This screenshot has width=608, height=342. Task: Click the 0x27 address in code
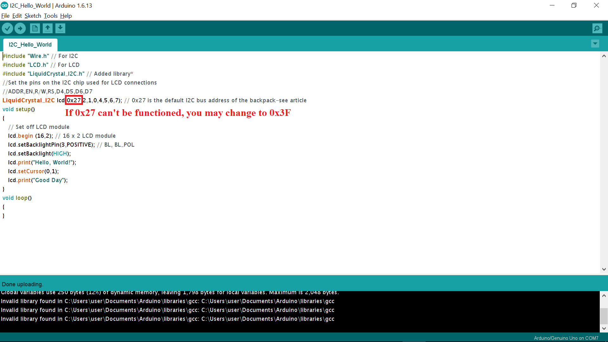pyautogui.click(x=74, y=100)
